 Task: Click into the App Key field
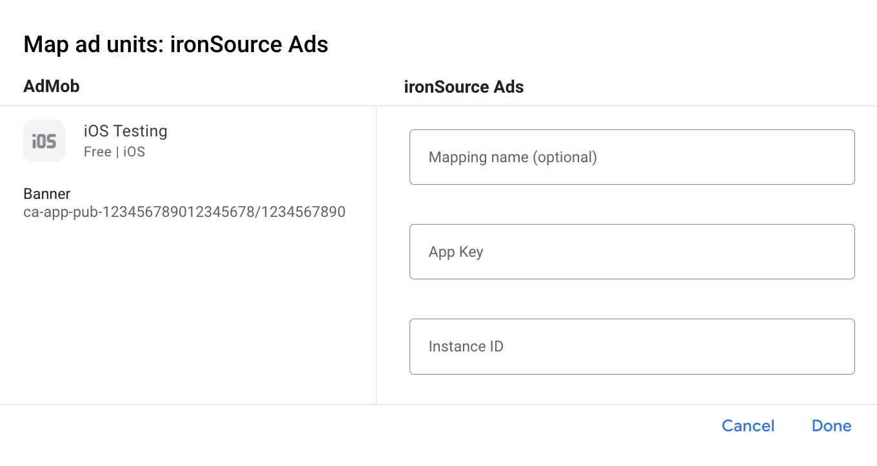tap(632, 252)
